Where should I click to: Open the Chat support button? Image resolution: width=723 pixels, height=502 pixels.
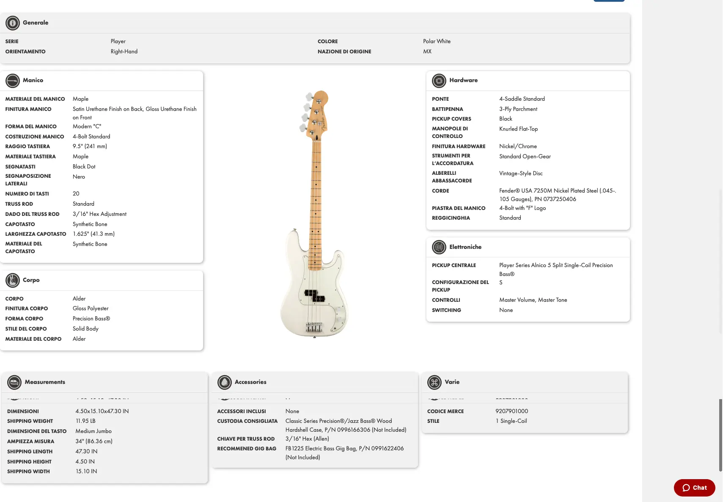(694, 488)
